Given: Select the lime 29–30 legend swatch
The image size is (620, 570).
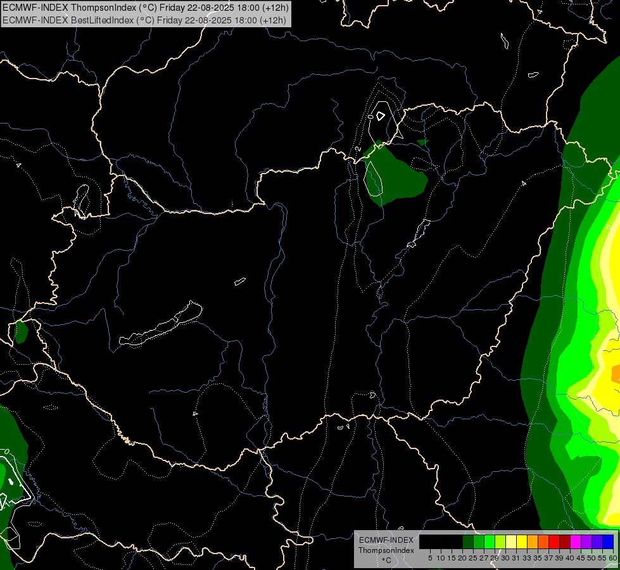Looking at the screenshot, I should (500, 541).
